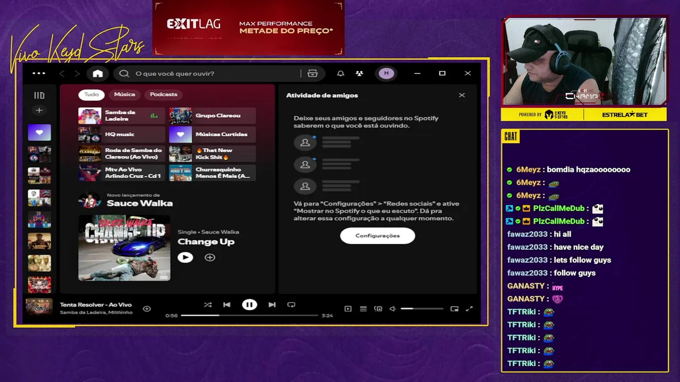The width and height of the screenshot is (680, 382).
Task: Open the 'Grupo Clareou' card
Action: pos(212,116)
